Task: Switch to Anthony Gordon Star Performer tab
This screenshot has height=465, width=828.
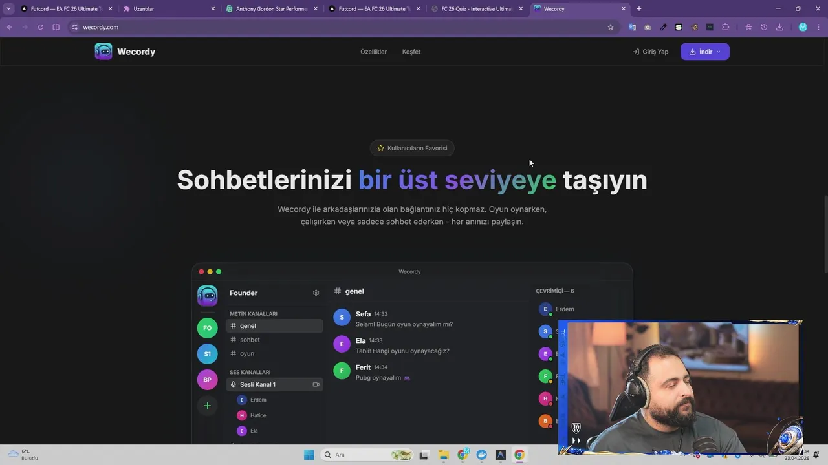Action: pos(272,9)
